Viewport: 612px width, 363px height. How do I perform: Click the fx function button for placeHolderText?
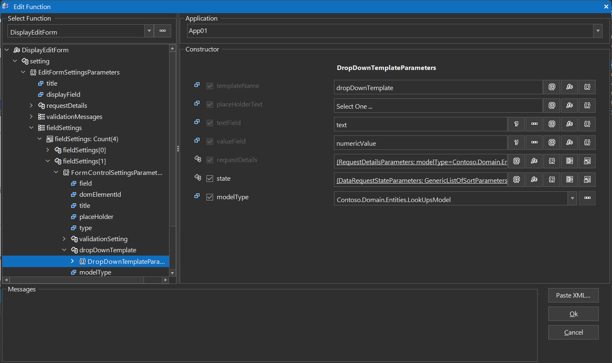pos(569,106)
